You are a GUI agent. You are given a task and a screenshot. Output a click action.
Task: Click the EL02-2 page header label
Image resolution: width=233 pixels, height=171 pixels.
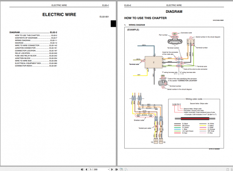click(128, 5)
